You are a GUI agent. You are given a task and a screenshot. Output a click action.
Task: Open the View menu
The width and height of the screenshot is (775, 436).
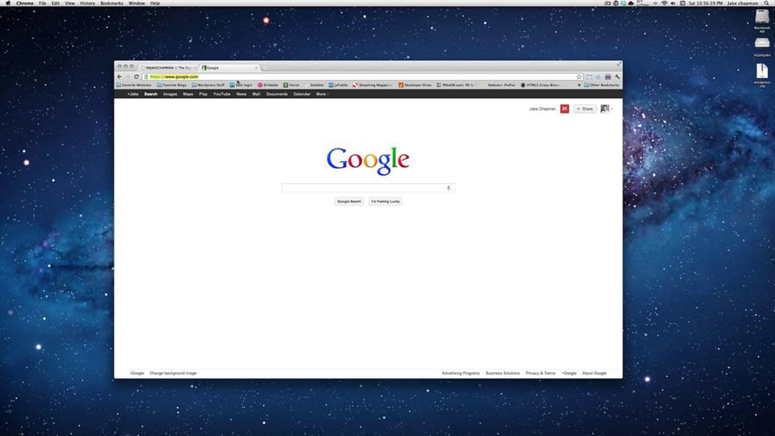pos(70,3)
